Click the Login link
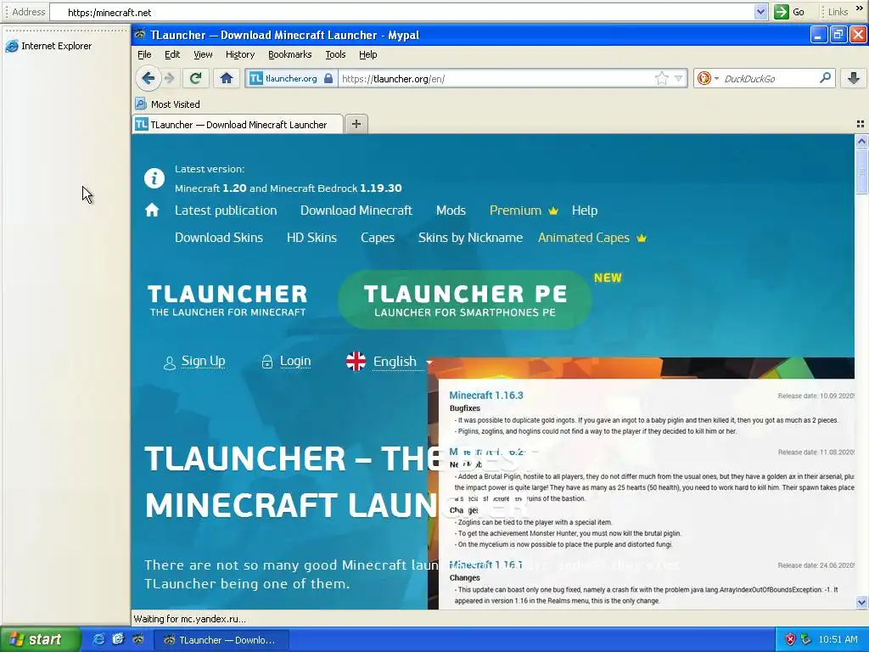Image resolution: width=869 pixels, height=652 pixels. coord(294,361)
